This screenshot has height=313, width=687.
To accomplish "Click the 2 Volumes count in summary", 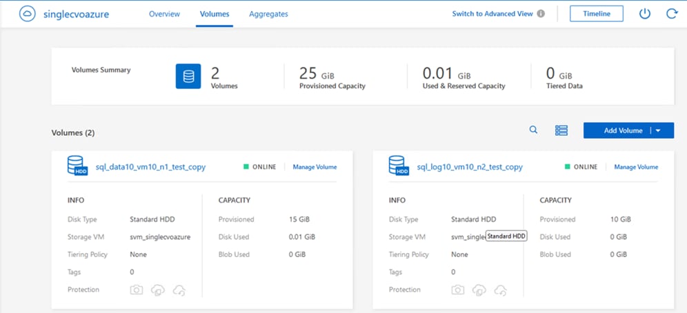I will coord(215,73).
